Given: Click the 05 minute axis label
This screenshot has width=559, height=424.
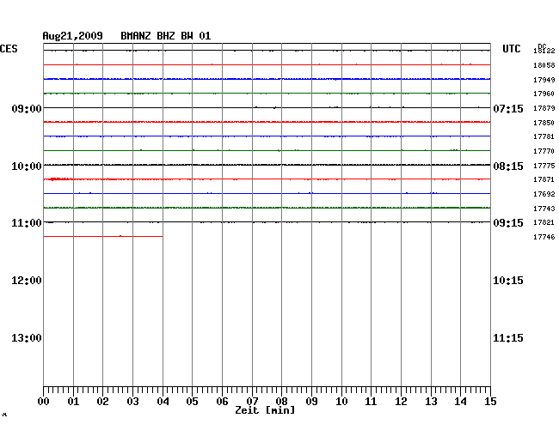Looking at the screenshot, I should [192, 402].
